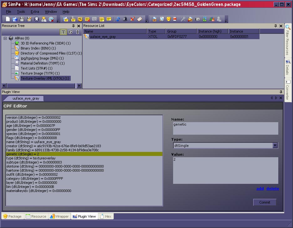Open the Type dropdown showing dtSingle
Viewport: 293px width, 228px height.
[275, 146]
